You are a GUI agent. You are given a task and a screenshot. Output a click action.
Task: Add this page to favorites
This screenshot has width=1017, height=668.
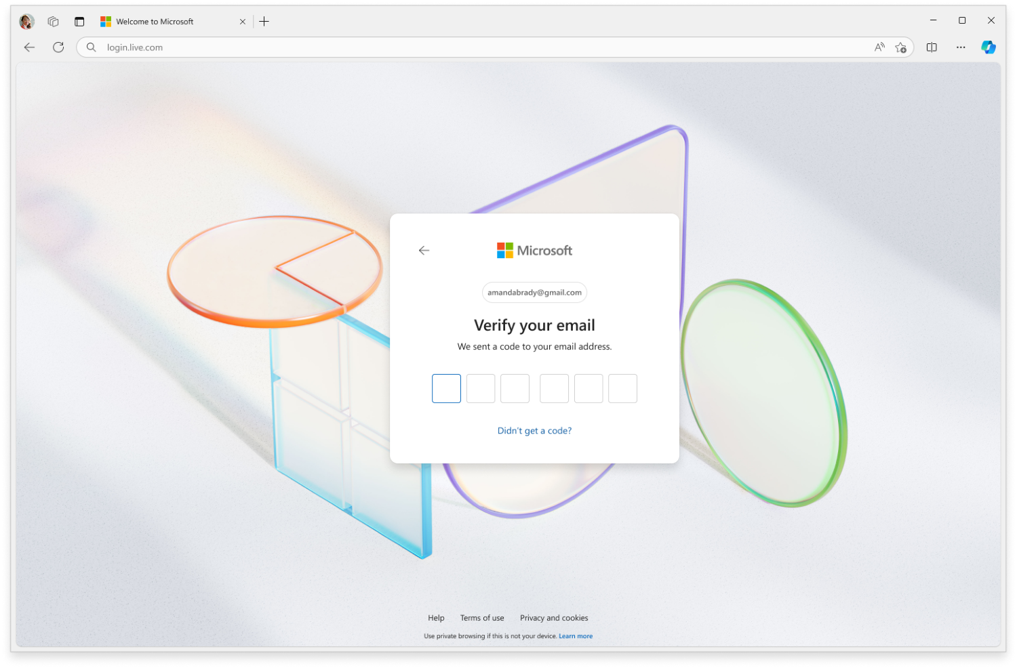[900, 47]
